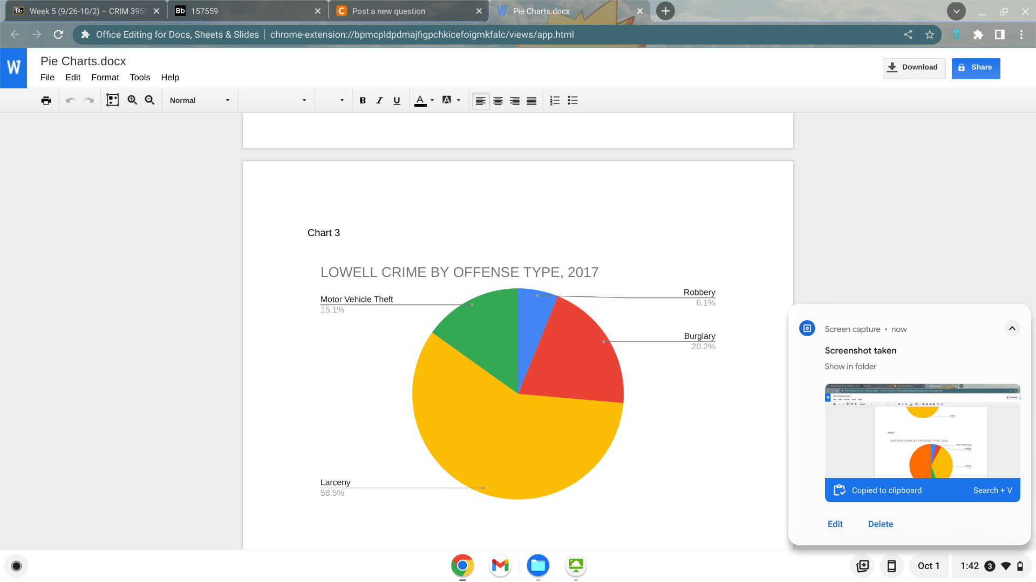Click the Redo icon
This screenshot has height=582, width=1036.
[88, 100]
